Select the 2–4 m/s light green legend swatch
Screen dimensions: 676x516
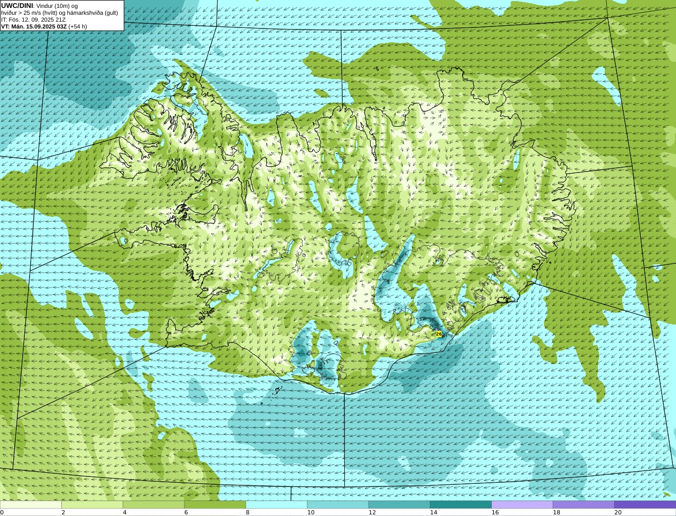92,504
